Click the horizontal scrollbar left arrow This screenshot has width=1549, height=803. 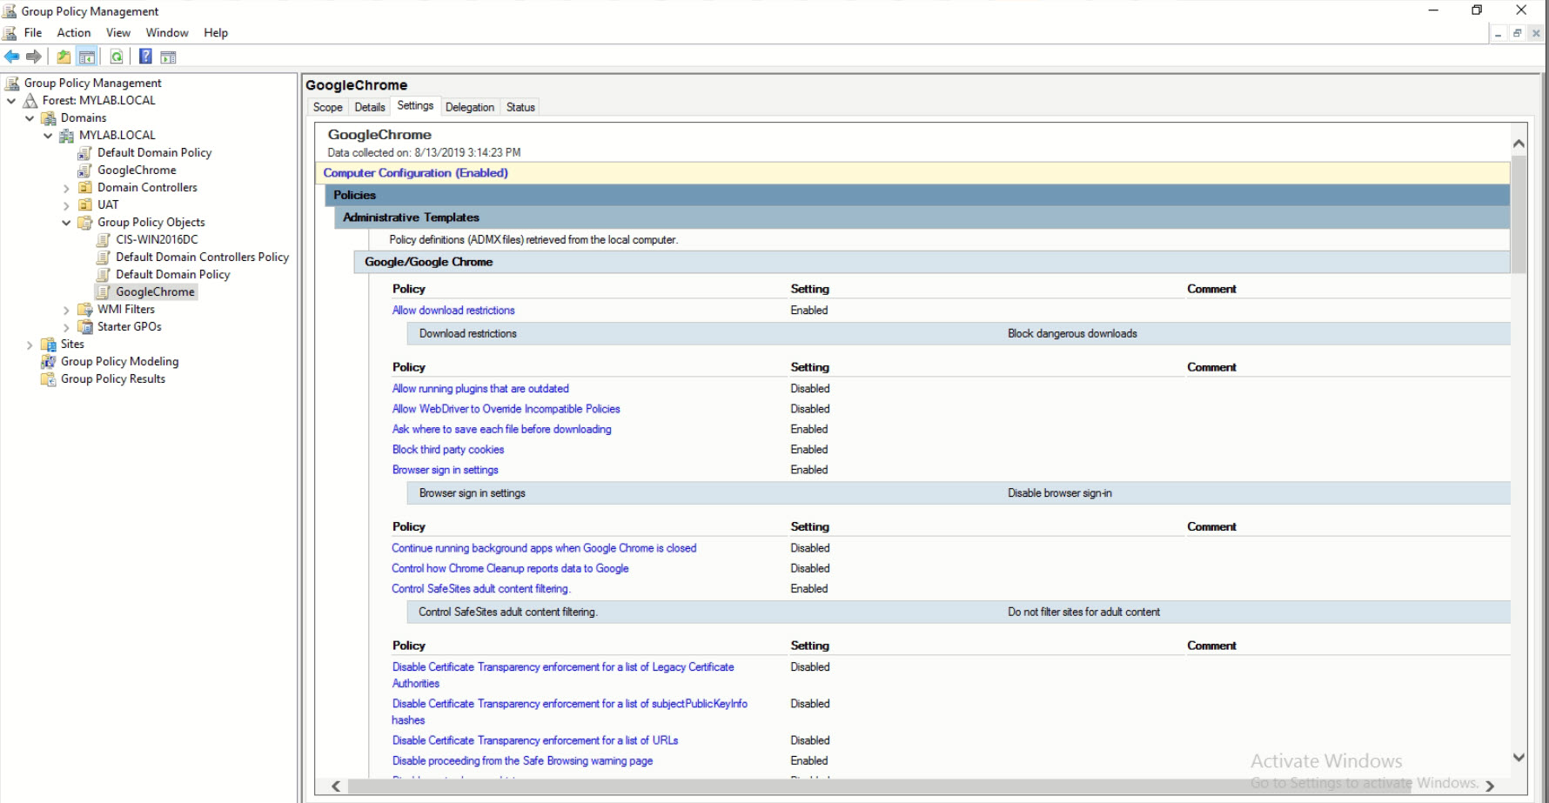pyautogui.click(x=336, y=786)
